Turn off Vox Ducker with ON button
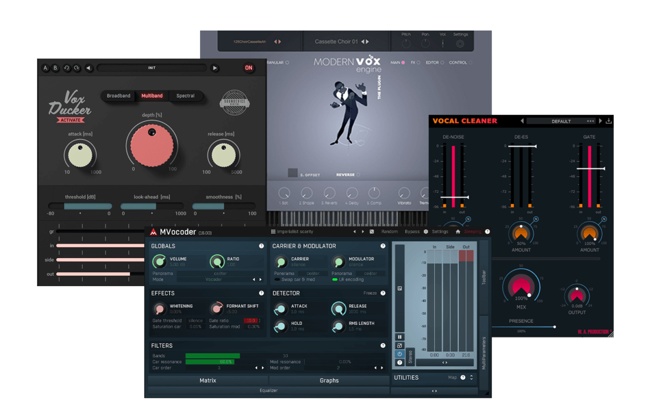 click(x=249, y=68)
